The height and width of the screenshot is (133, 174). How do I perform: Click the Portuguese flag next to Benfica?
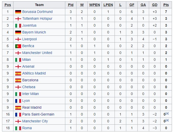click(18, 46)
